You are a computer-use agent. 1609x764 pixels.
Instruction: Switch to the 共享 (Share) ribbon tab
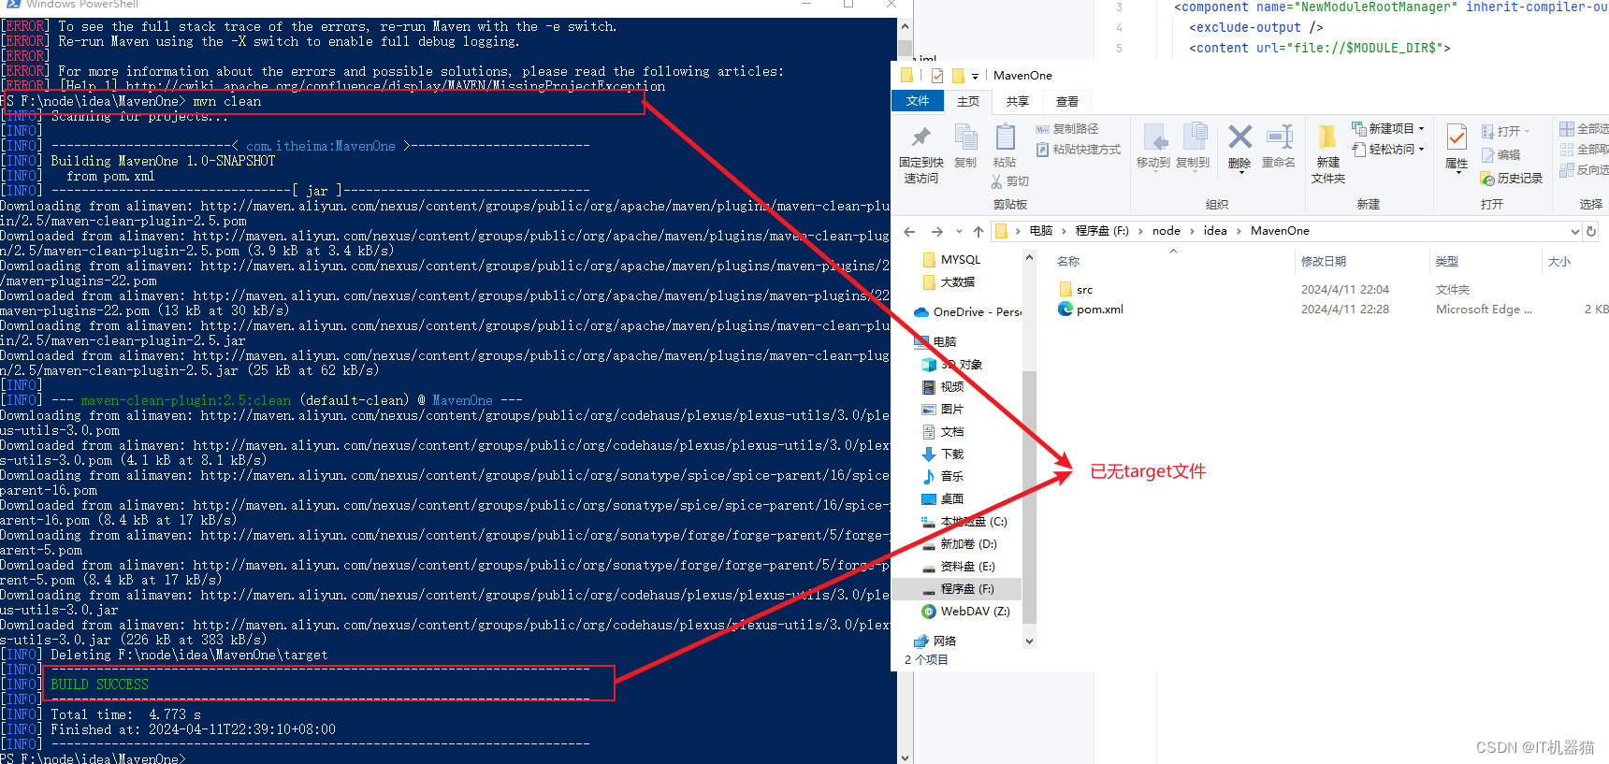[1018, 101]
